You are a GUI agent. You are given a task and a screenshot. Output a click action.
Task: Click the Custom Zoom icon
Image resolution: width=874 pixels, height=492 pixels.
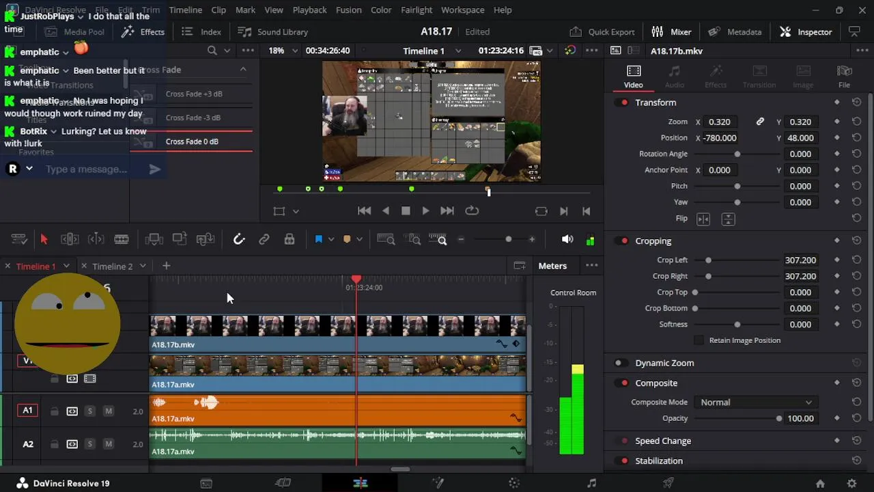[438, 239]
